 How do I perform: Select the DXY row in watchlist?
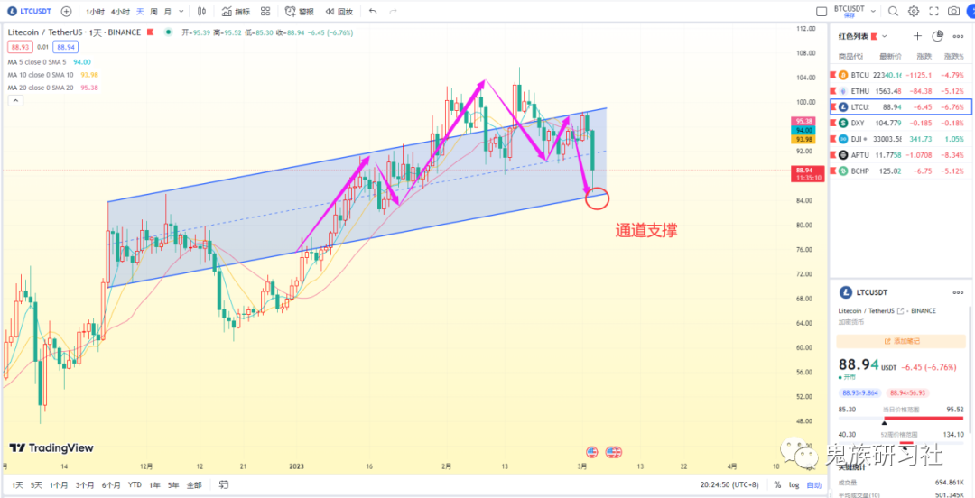[900, 123]
